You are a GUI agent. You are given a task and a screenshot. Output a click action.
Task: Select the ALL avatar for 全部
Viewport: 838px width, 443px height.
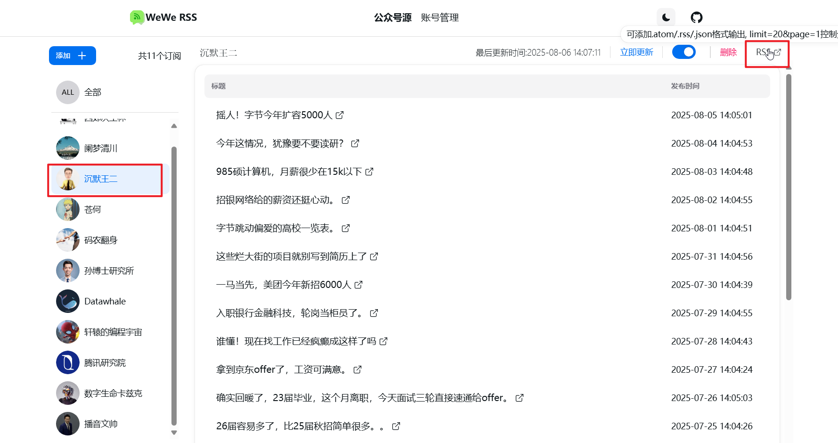tap(68, 92)
